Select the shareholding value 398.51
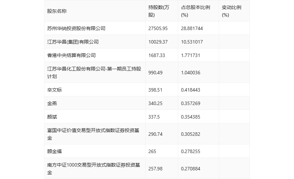This screenshot has width=294, height=179. pos(155,90)
